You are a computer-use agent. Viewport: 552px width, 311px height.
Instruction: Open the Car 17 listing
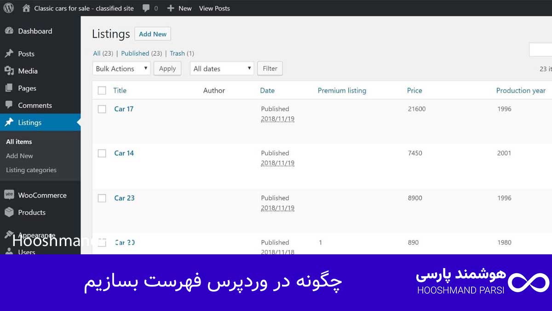(x=124, y=109)
